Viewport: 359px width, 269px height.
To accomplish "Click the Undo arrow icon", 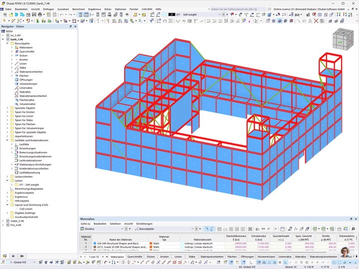I will (x=62, y=14).
